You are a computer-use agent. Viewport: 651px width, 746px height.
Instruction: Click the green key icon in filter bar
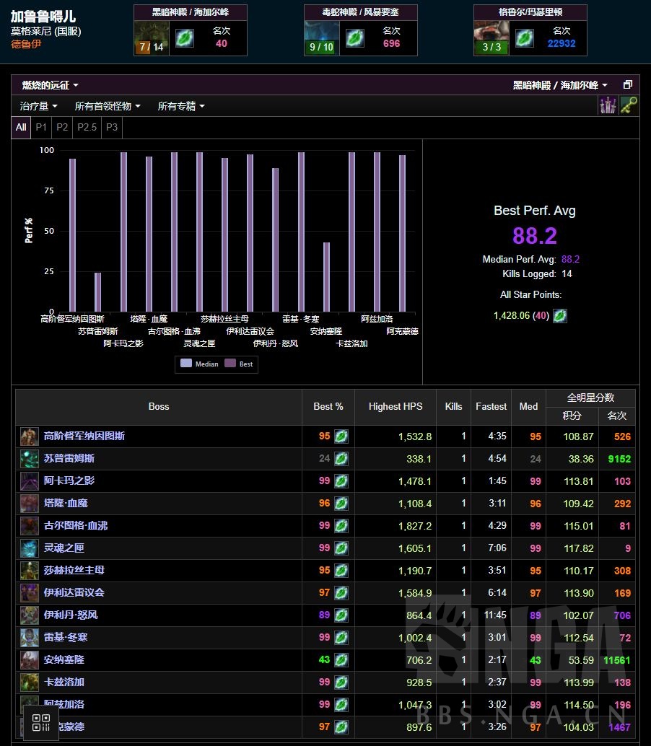coord(629,105)
